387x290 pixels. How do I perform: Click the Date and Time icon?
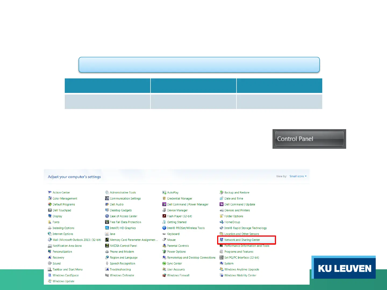(221, 198)
